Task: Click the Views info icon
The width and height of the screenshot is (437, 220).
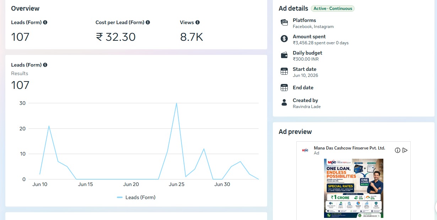Action: [x=198, y=22]
